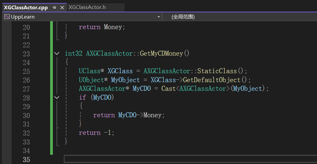The height and width of the screenshot is (164, 317).
Task: Place cursor in empty line 35
Action: (x=190, y=159)
